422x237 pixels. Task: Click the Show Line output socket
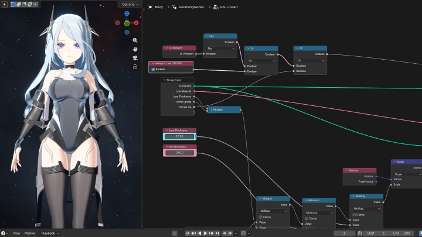pos(195,107)
